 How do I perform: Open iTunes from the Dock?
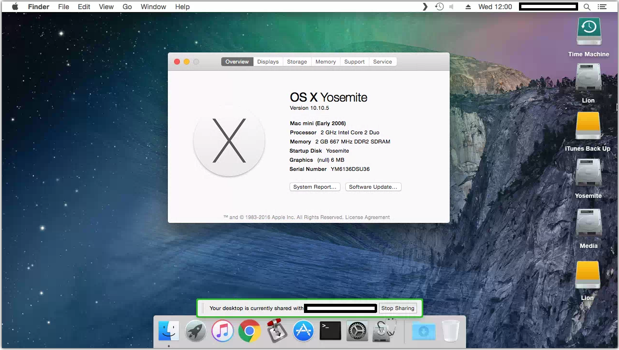223,331
